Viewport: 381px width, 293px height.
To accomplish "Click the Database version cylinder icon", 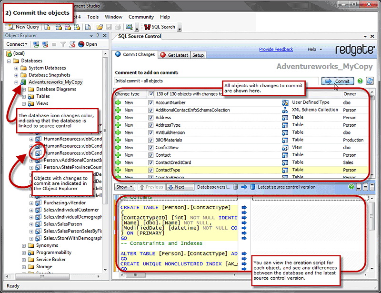I will point(235,187).
